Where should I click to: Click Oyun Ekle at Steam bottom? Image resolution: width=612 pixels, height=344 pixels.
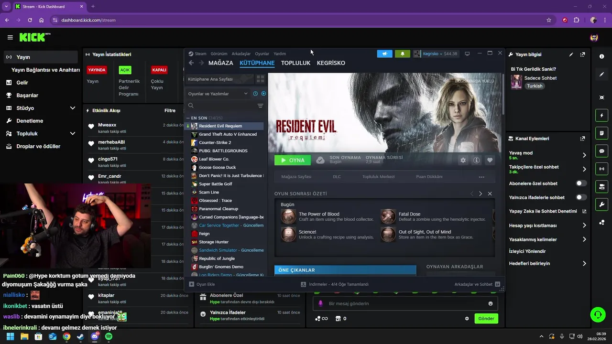202,284
